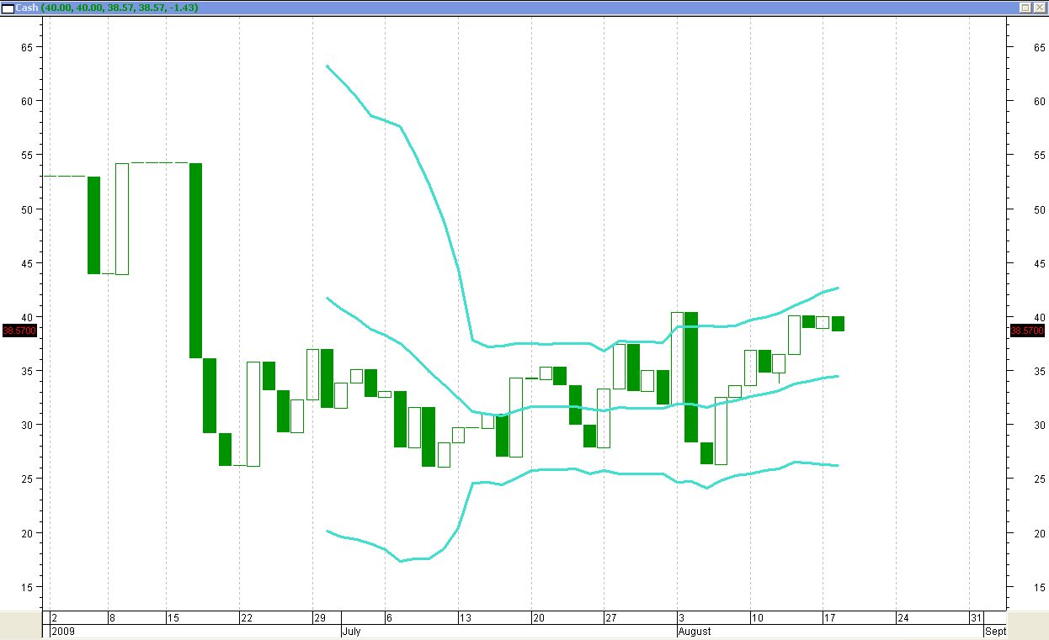Image resolution: width=1049 pixels, height=640 pixels.
Task: Select the 45 label on right price axis
Action: (x=1040, y=263)
